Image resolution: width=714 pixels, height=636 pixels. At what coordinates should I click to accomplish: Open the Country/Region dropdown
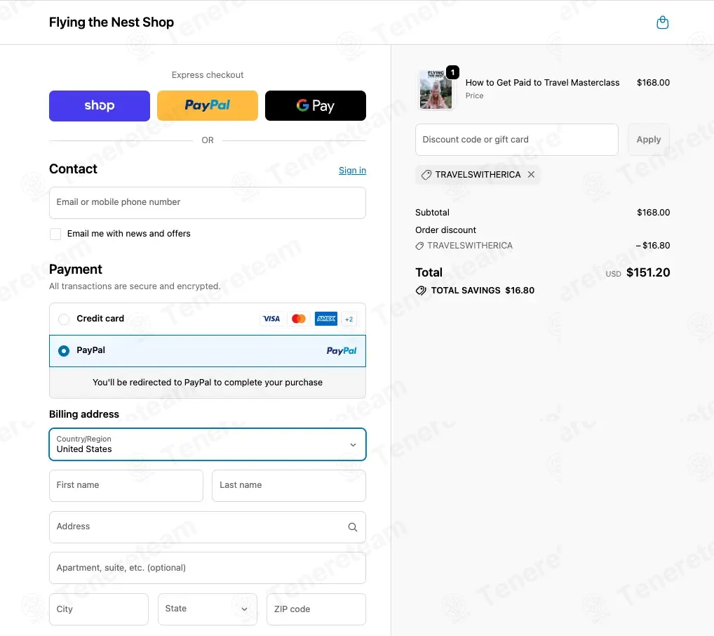tap(208, 444)
